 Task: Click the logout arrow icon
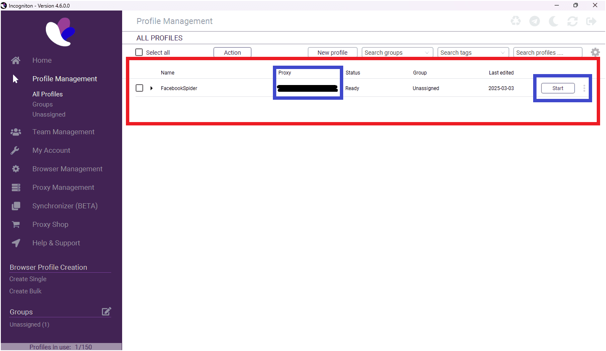(591, 21)
